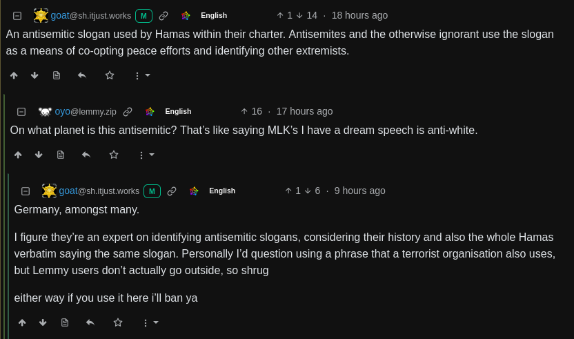This screenshot has width=574, height=339.
Task: Open more options menu on goat's 9-hours-ago comment
Action: (150, 322)
